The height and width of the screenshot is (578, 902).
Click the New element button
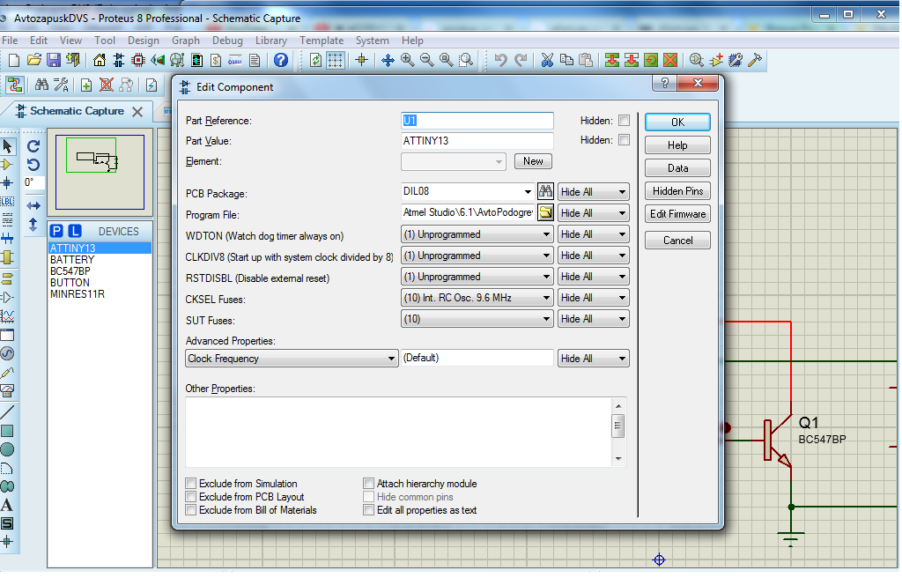pos(533,161)
